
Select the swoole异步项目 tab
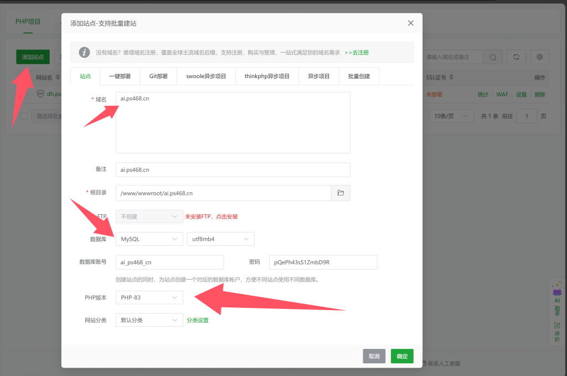[206, 76]
